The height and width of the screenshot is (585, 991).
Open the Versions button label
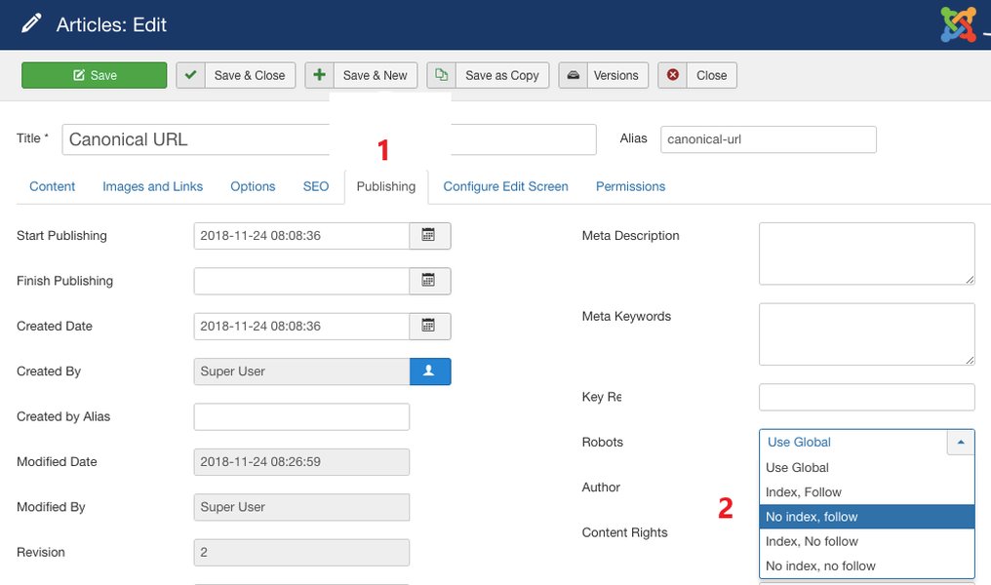[616, 75]
